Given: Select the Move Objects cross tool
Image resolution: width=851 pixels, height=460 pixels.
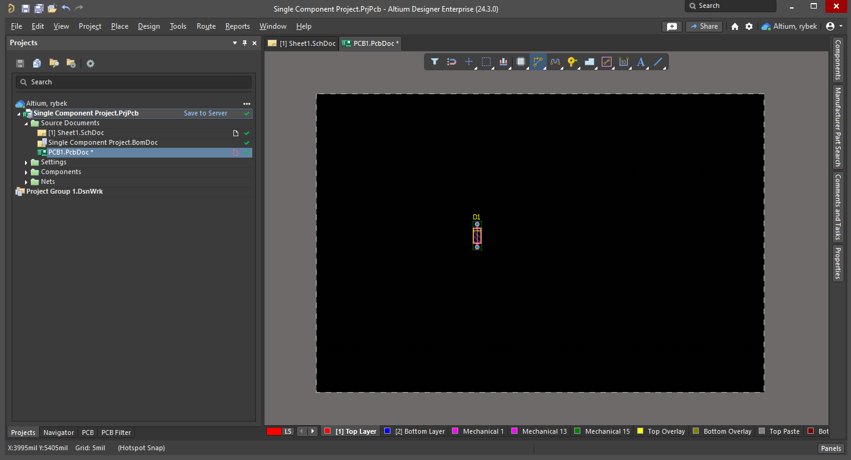Looking at the screenshot, I should tap(469, 62).
